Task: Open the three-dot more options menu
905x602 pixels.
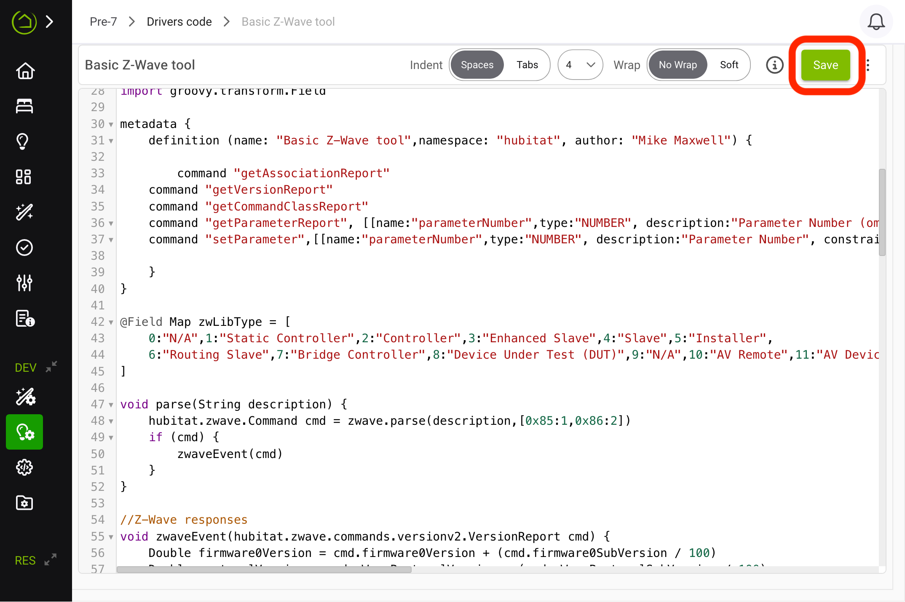Action: click(x=868, y=65)
